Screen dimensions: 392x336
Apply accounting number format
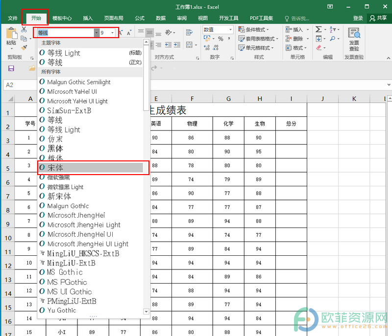tap(207, 39)
